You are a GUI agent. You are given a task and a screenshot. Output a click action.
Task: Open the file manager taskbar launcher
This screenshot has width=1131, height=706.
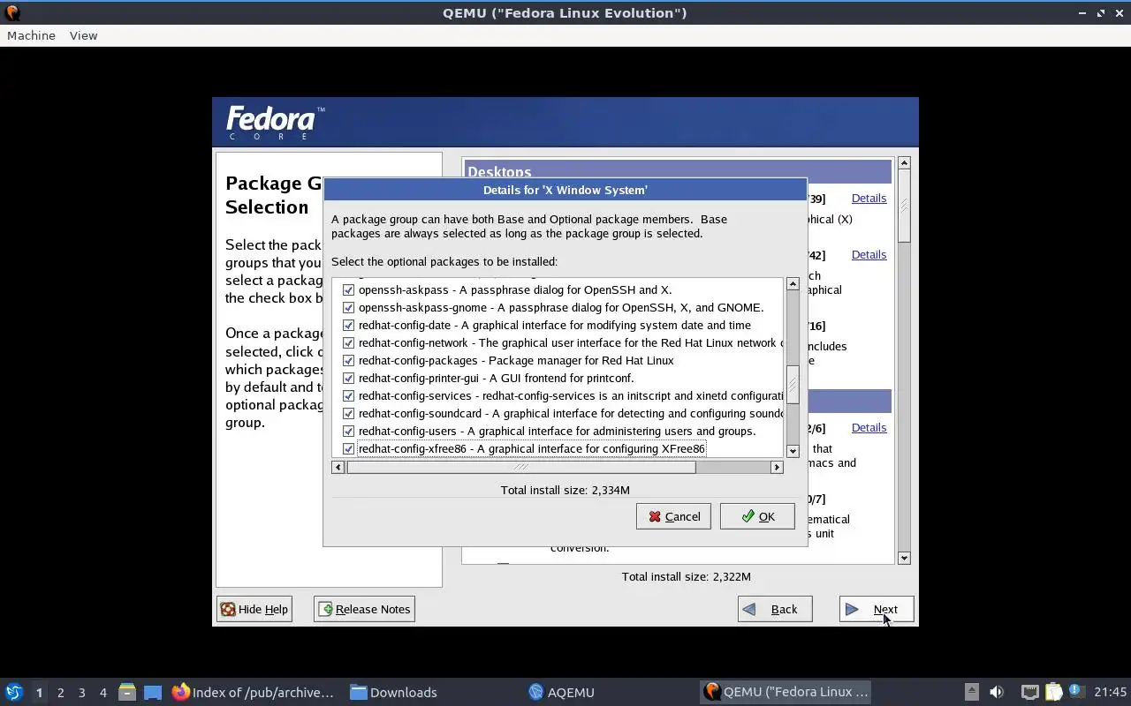point(127,693)
